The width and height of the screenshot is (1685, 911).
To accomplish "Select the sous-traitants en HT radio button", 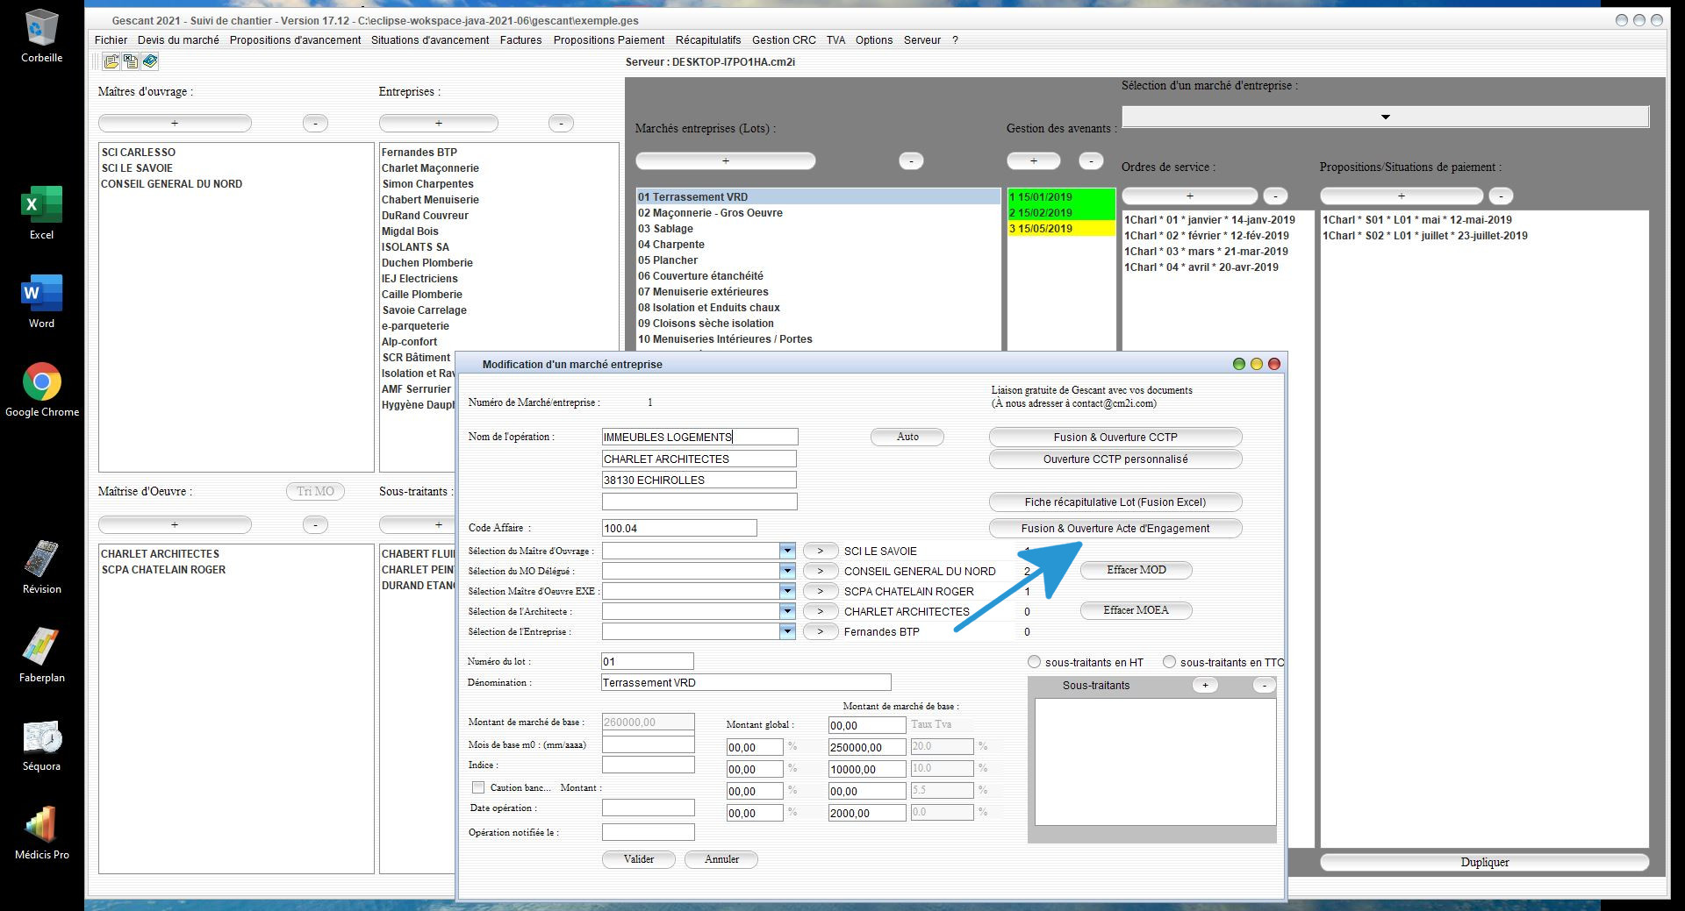I will (x=1034, y=662).
